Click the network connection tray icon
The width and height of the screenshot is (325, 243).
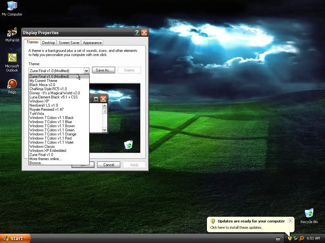click(295, 238)
